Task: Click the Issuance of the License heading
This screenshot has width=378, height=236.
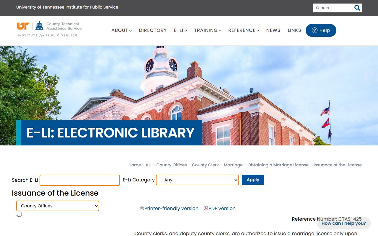Action: [55, 193]
